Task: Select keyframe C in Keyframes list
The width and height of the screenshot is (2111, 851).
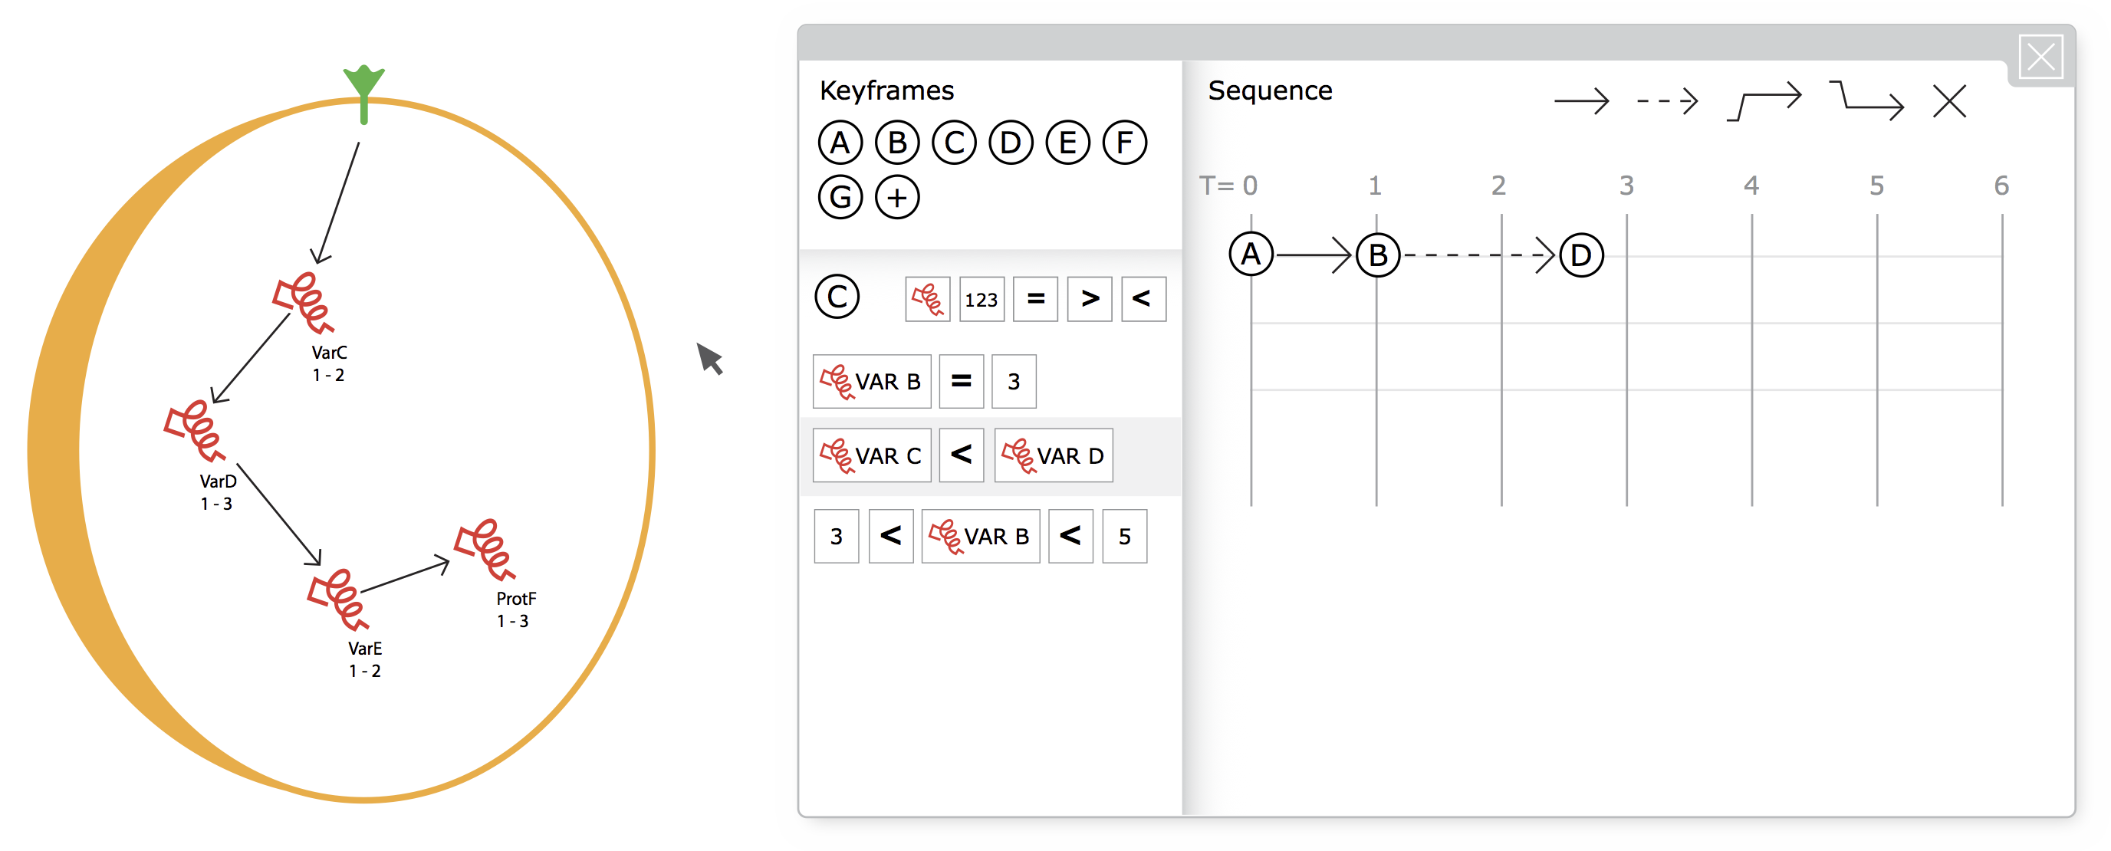Action: 954,143
